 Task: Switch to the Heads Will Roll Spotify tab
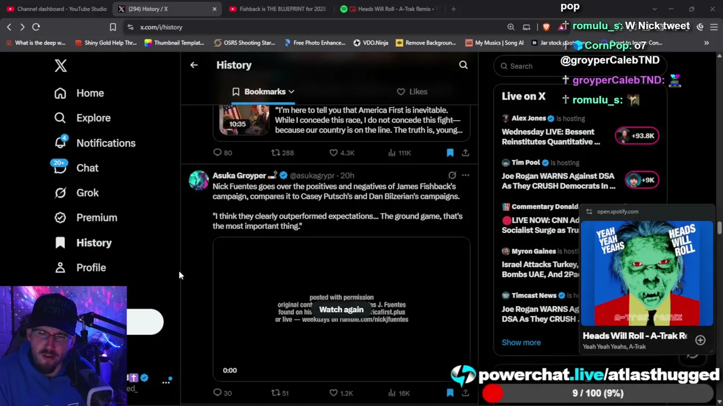pyautogui.click(x=390, y=9)
